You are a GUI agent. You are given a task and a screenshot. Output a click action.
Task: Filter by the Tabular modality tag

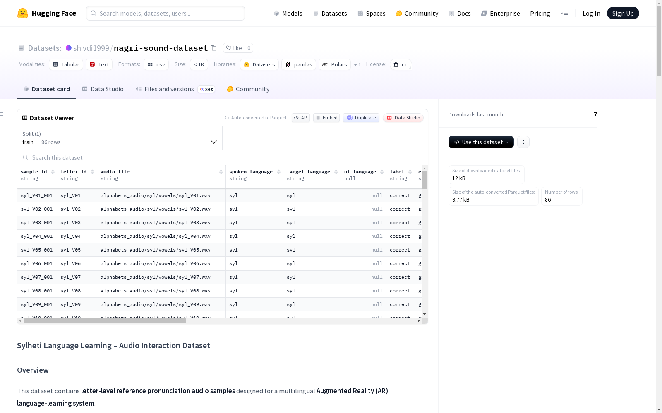pos(66,64)
